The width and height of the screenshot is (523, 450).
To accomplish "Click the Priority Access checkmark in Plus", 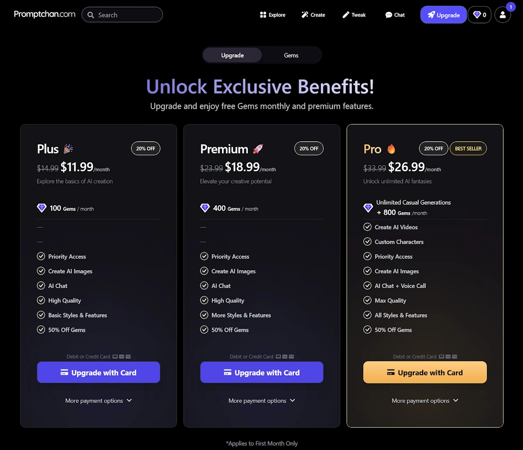I will [41, 257].
